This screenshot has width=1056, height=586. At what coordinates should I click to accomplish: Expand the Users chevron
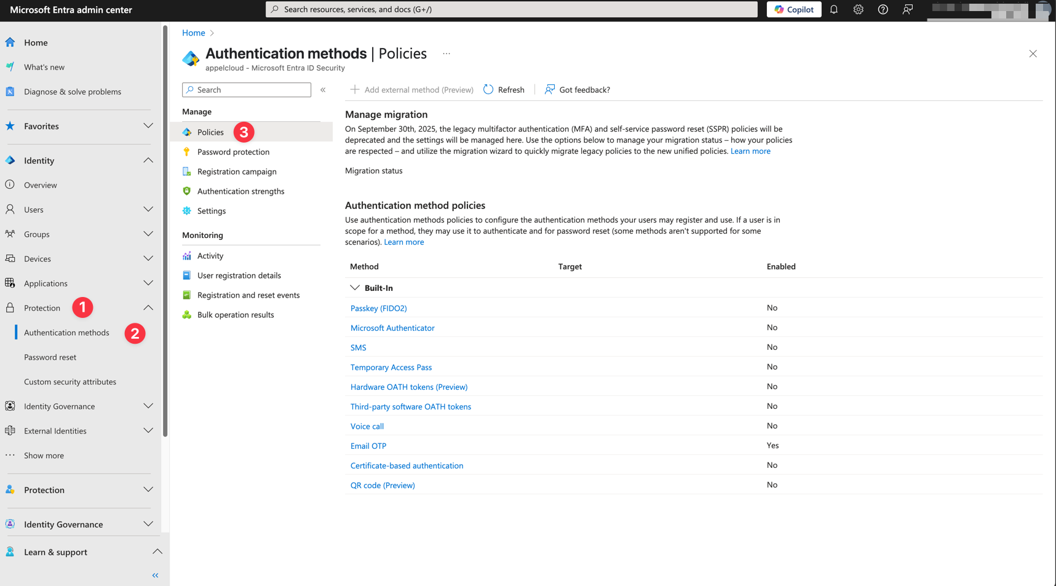pyautogui.click(x=148, y=210)
